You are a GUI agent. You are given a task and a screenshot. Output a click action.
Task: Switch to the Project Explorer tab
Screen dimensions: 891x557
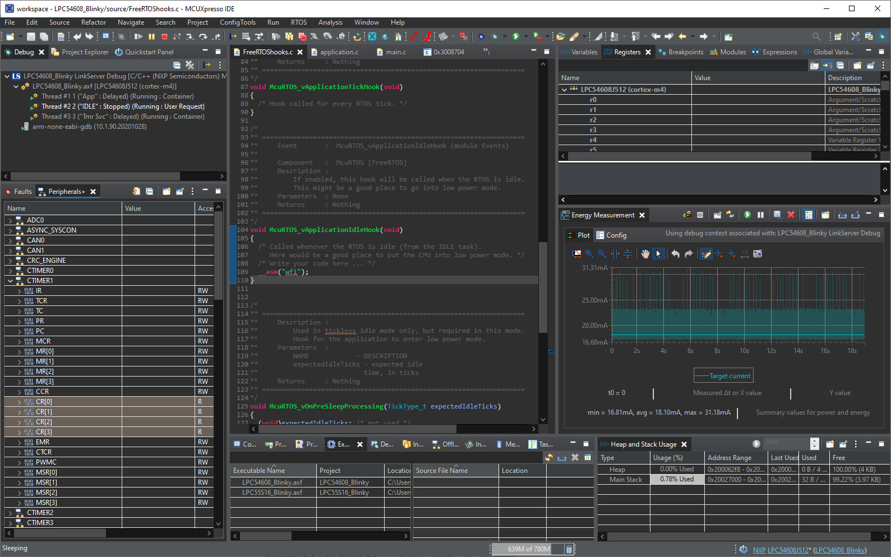(x=80, y=52)
